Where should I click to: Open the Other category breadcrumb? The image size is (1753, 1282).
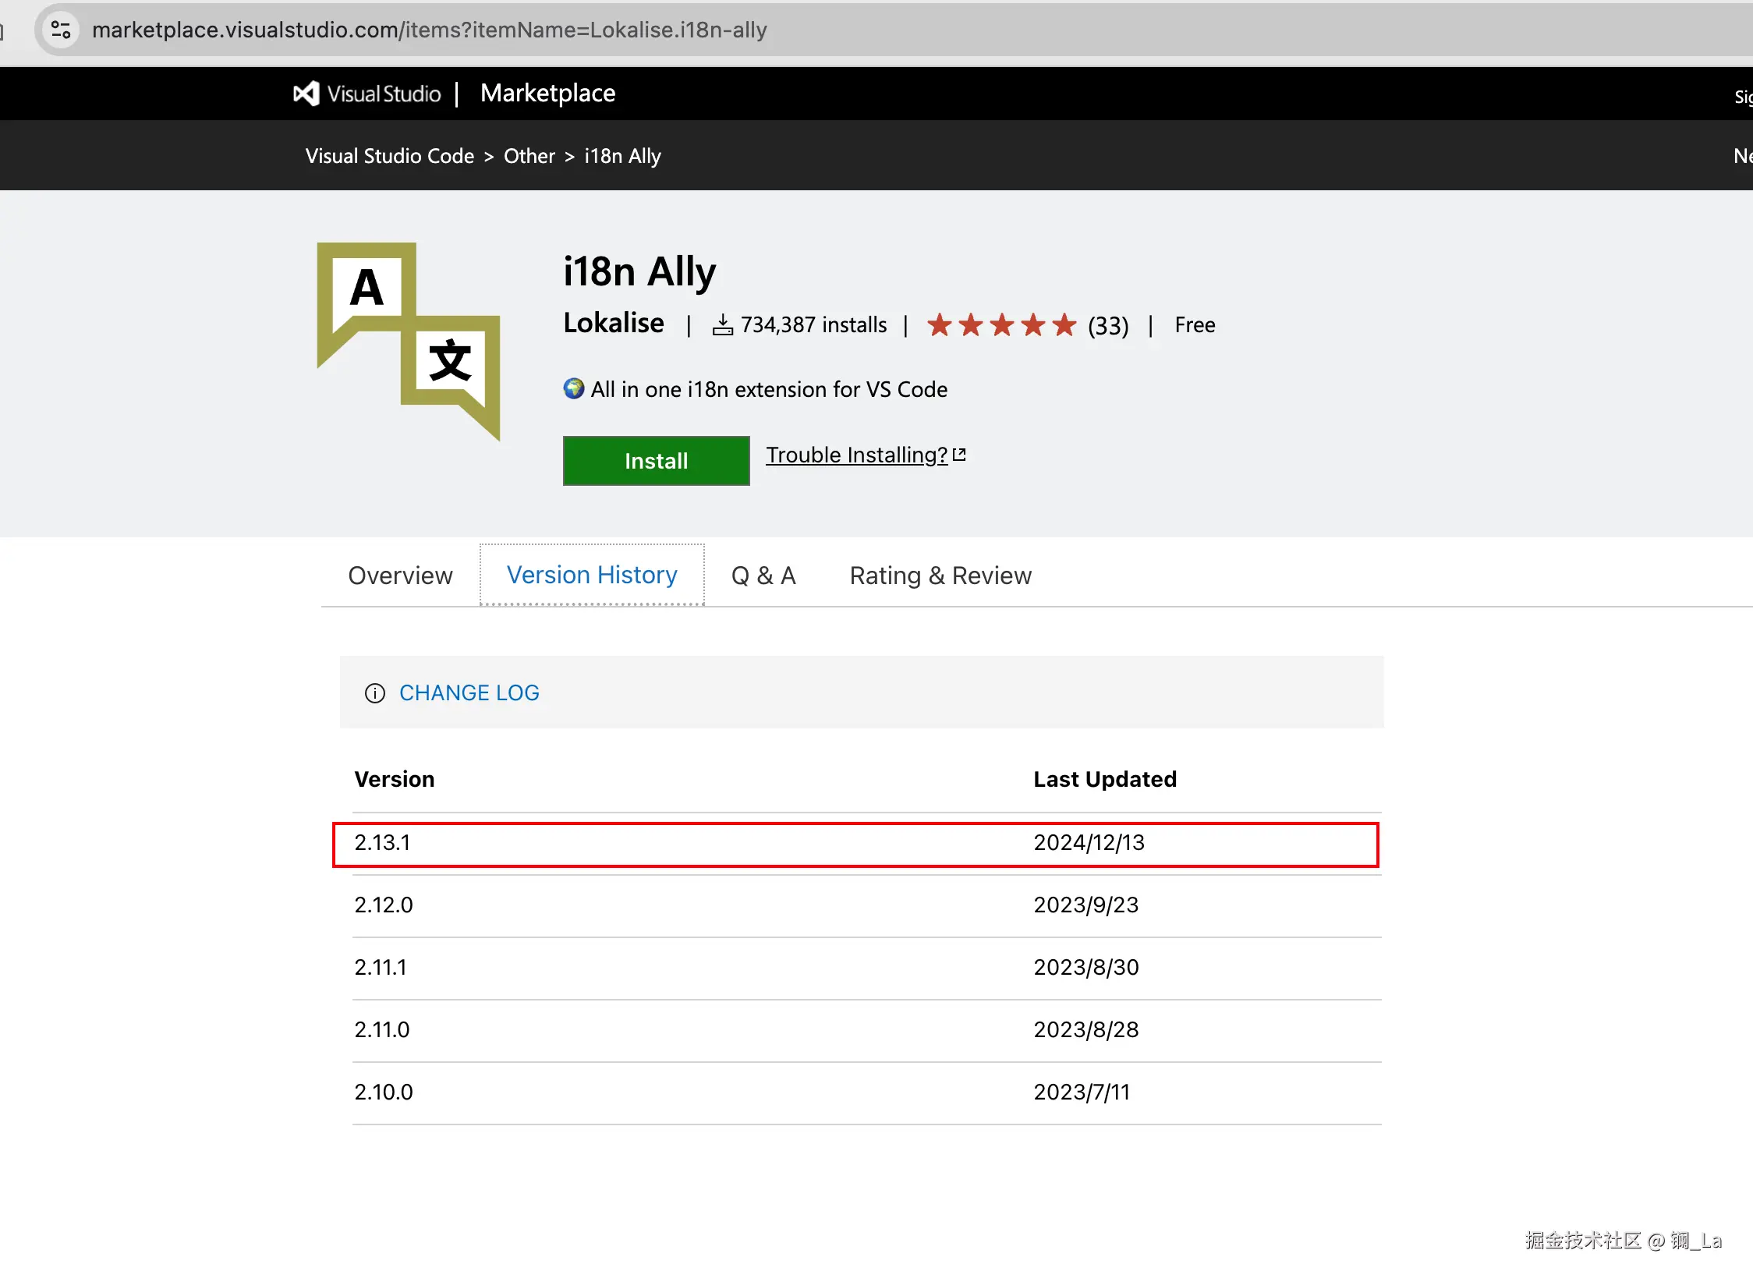click(x=529, y=156)
